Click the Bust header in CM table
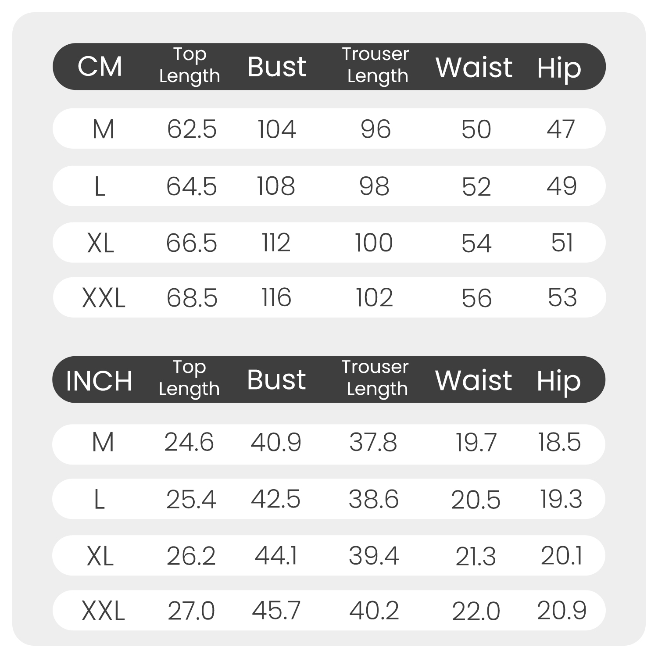658x658 pixels. tap(276, 67)
